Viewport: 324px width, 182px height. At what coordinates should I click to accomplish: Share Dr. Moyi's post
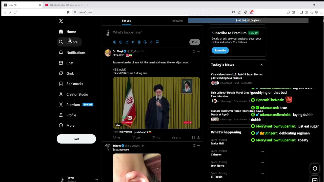point(198,138)
